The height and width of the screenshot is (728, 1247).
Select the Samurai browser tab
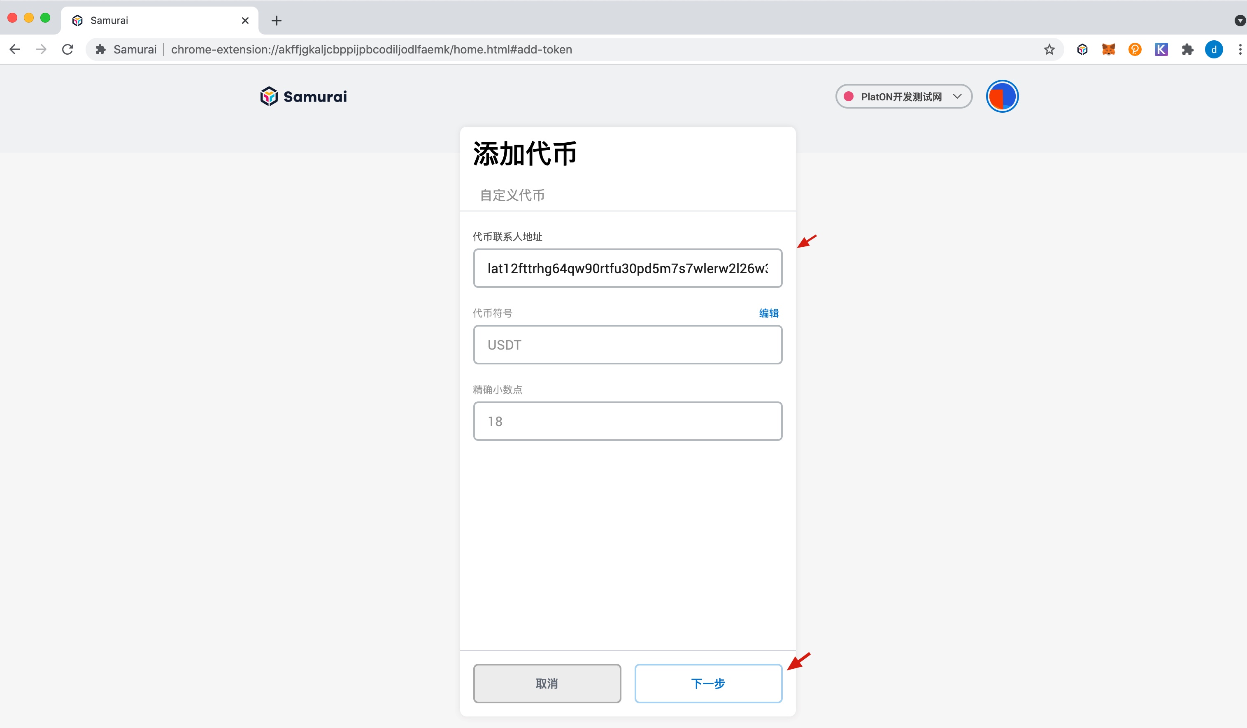[x=159, y=20]
